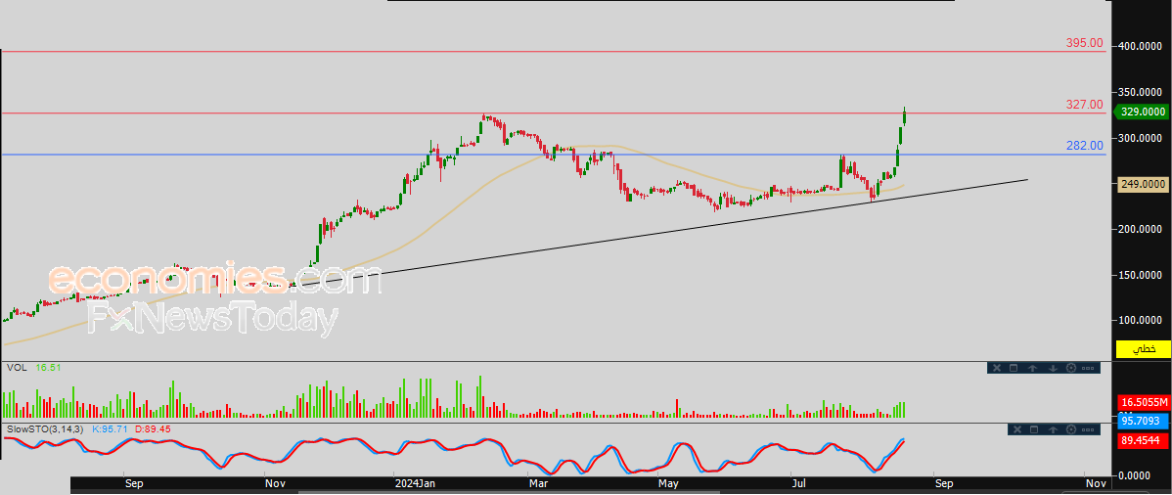The width and height of the screenshot is (1172, 495).
Task: Close the VOL indicator panel
Action: [997, 368]
